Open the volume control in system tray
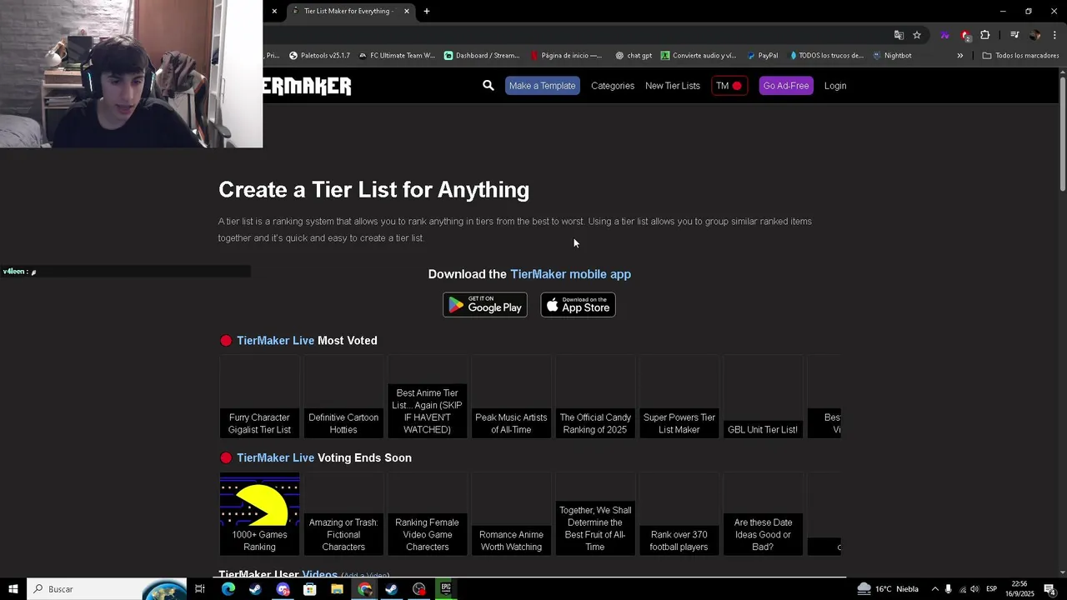The height and width of the screenshot is (600, 1067). coord(974,589)
